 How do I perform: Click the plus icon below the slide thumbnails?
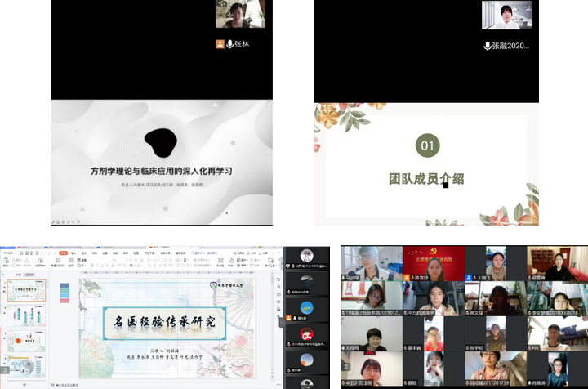pyautogui.click(x=23, y=384)
